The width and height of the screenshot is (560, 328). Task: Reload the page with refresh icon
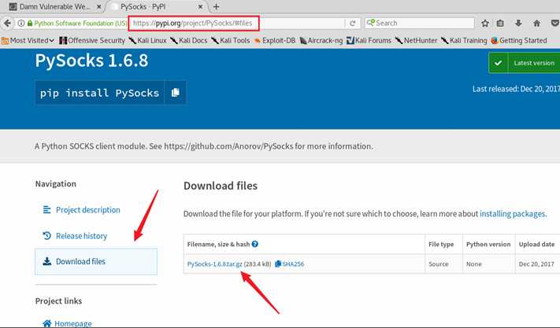point(353,23)
